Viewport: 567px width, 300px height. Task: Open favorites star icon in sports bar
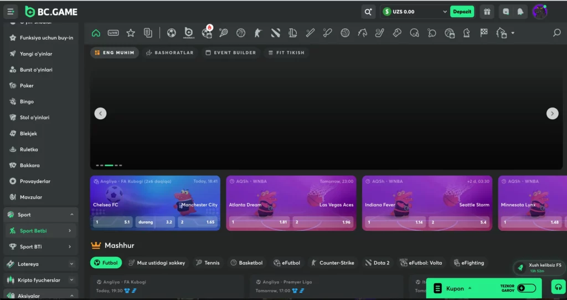pos(131,33)
